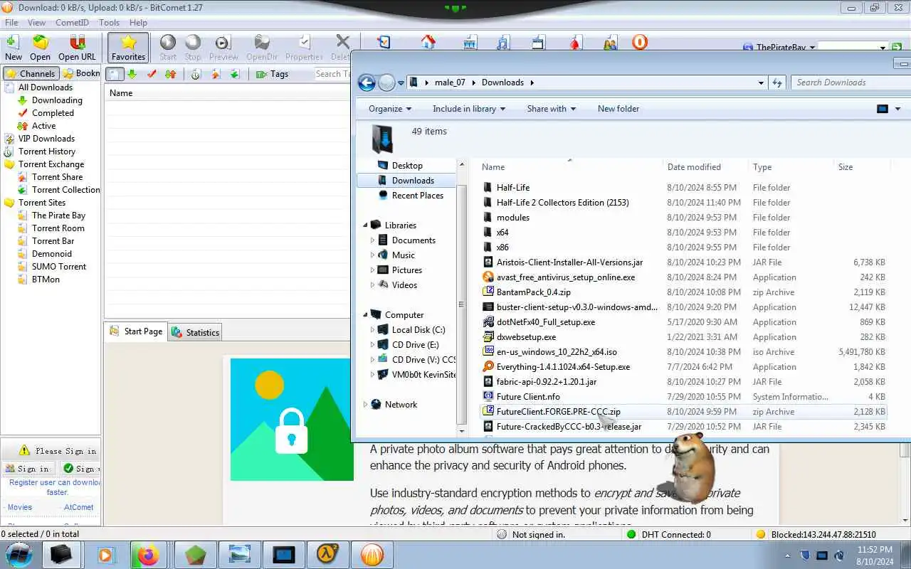
Task: Open the File menu in BitComet
Action: tap(11, 23)
